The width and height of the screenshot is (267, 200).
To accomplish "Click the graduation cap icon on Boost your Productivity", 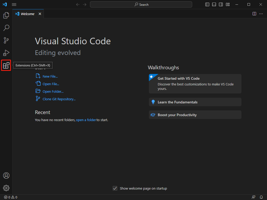I will pos(153,115).
